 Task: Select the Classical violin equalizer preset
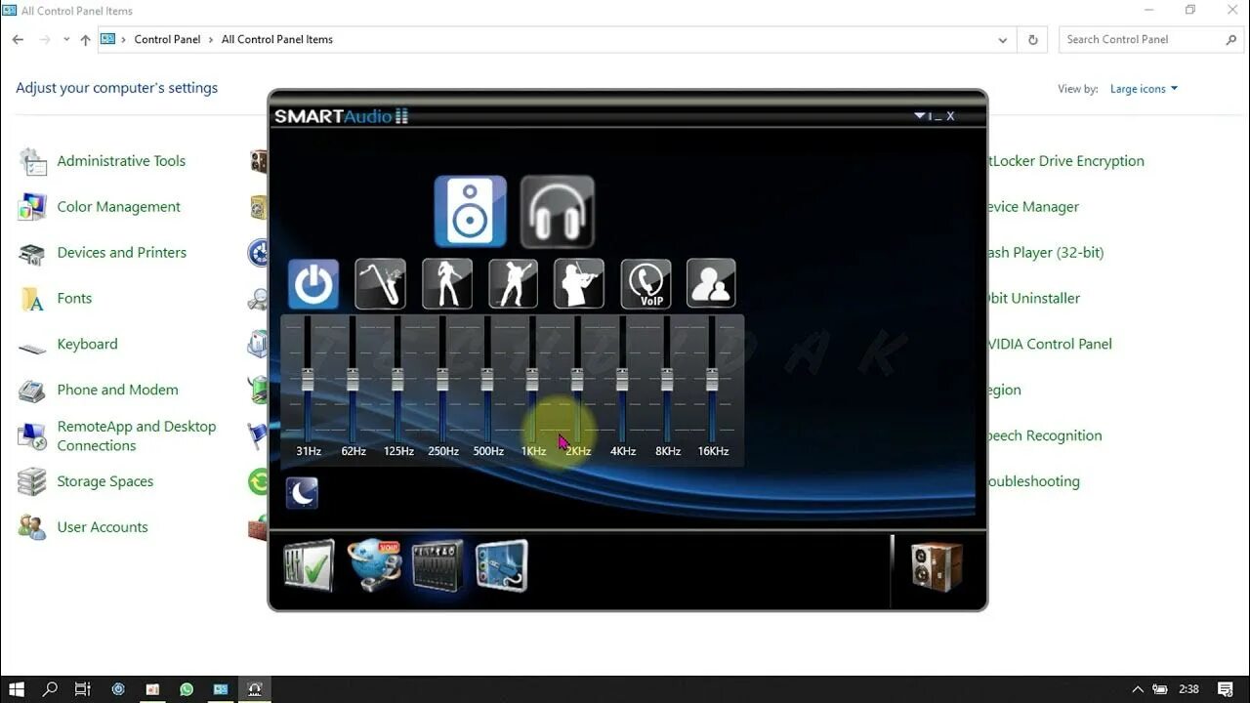[579, 283]
